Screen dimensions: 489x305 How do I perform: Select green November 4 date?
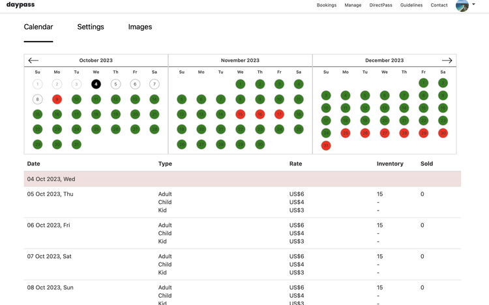[299, 84]
